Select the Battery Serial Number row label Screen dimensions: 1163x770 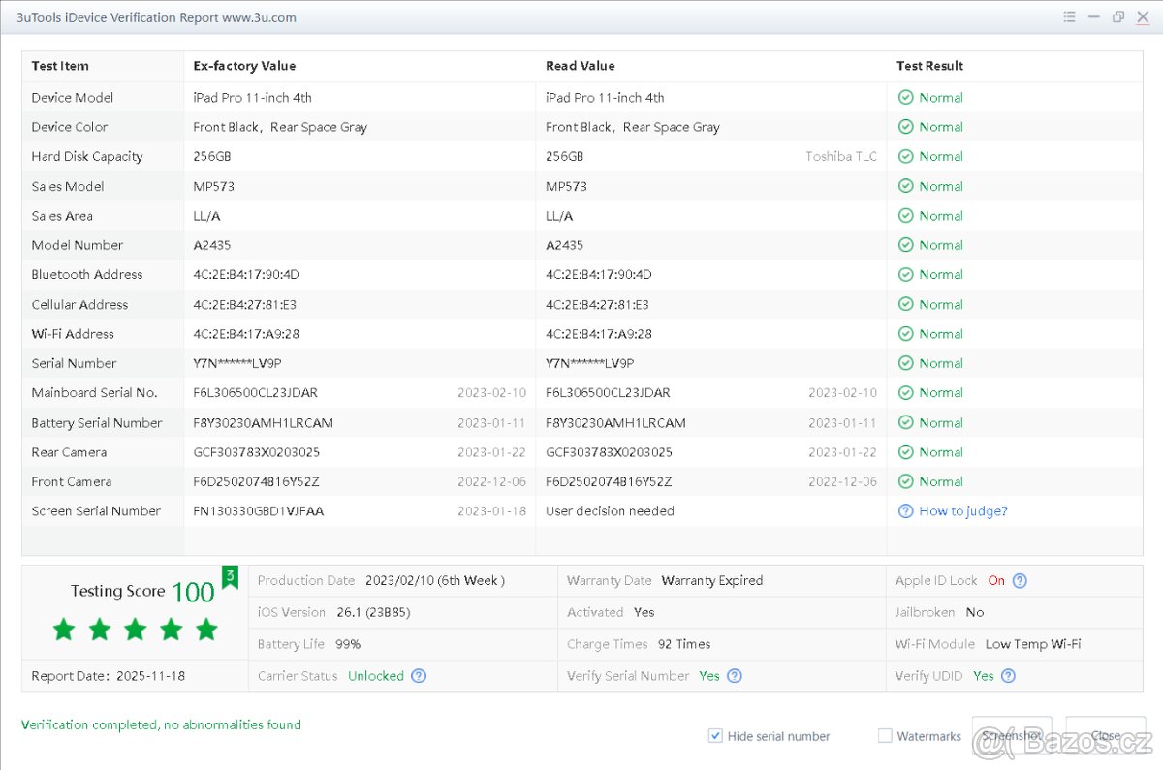coord(97,422)
